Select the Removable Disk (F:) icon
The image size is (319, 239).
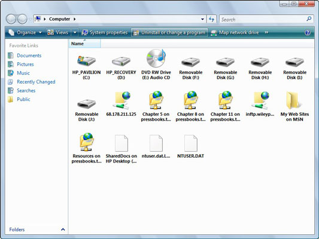pos(191,62)
